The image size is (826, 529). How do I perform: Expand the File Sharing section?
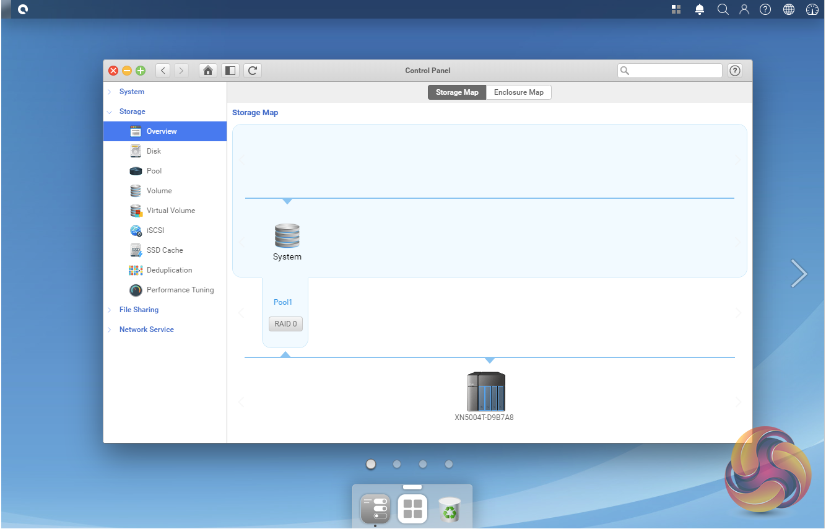pyautogui.click(x=139, y=310)
